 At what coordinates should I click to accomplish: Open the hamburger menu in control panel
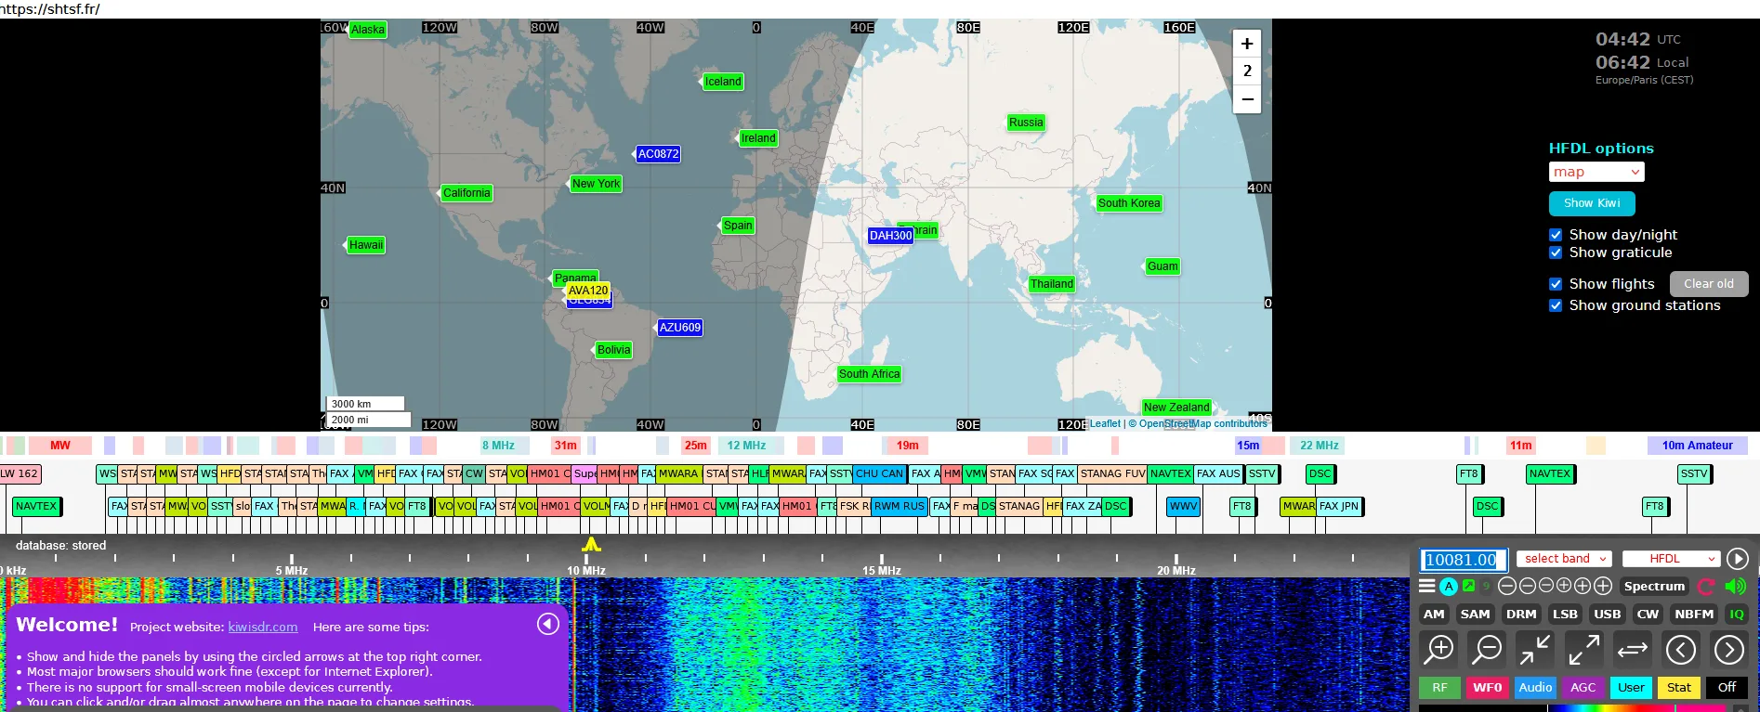[x=1427, y=586]
